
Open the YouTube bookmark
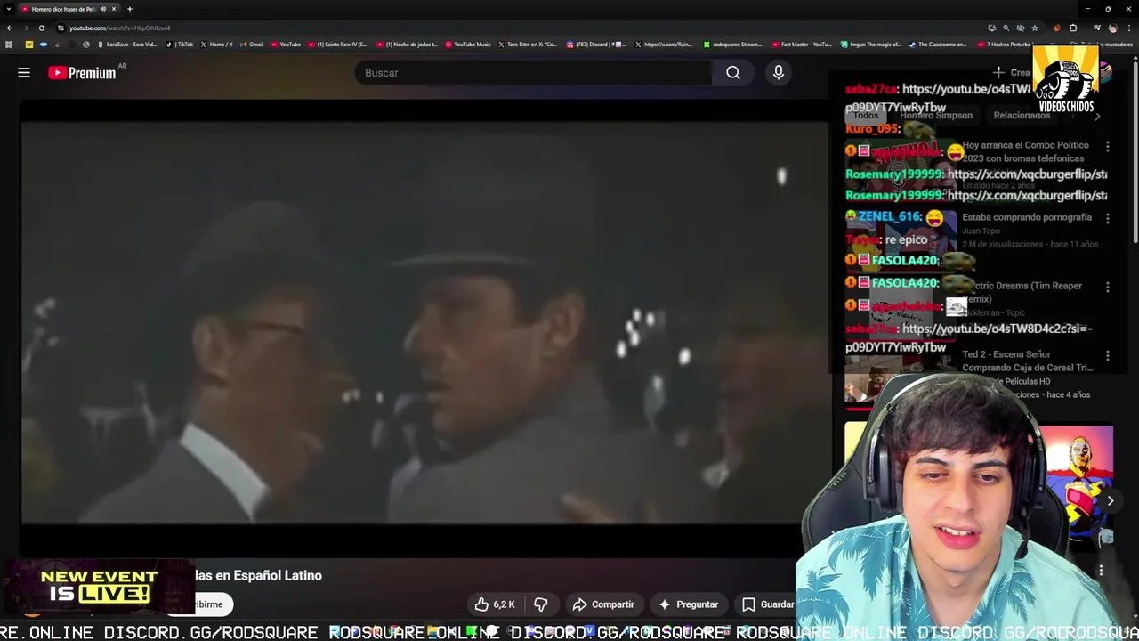point(287,44)
